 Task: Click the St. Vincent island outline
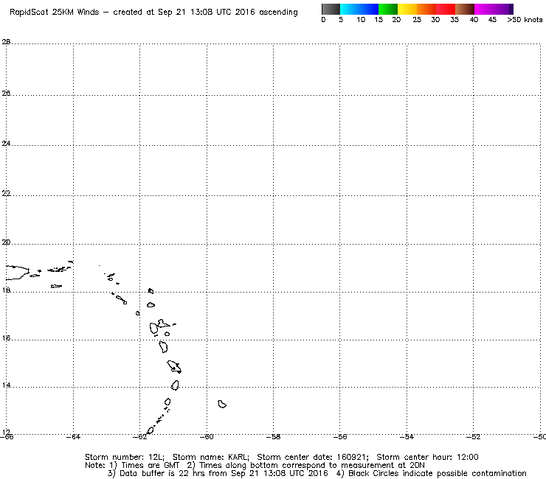(x=167, y=402)
